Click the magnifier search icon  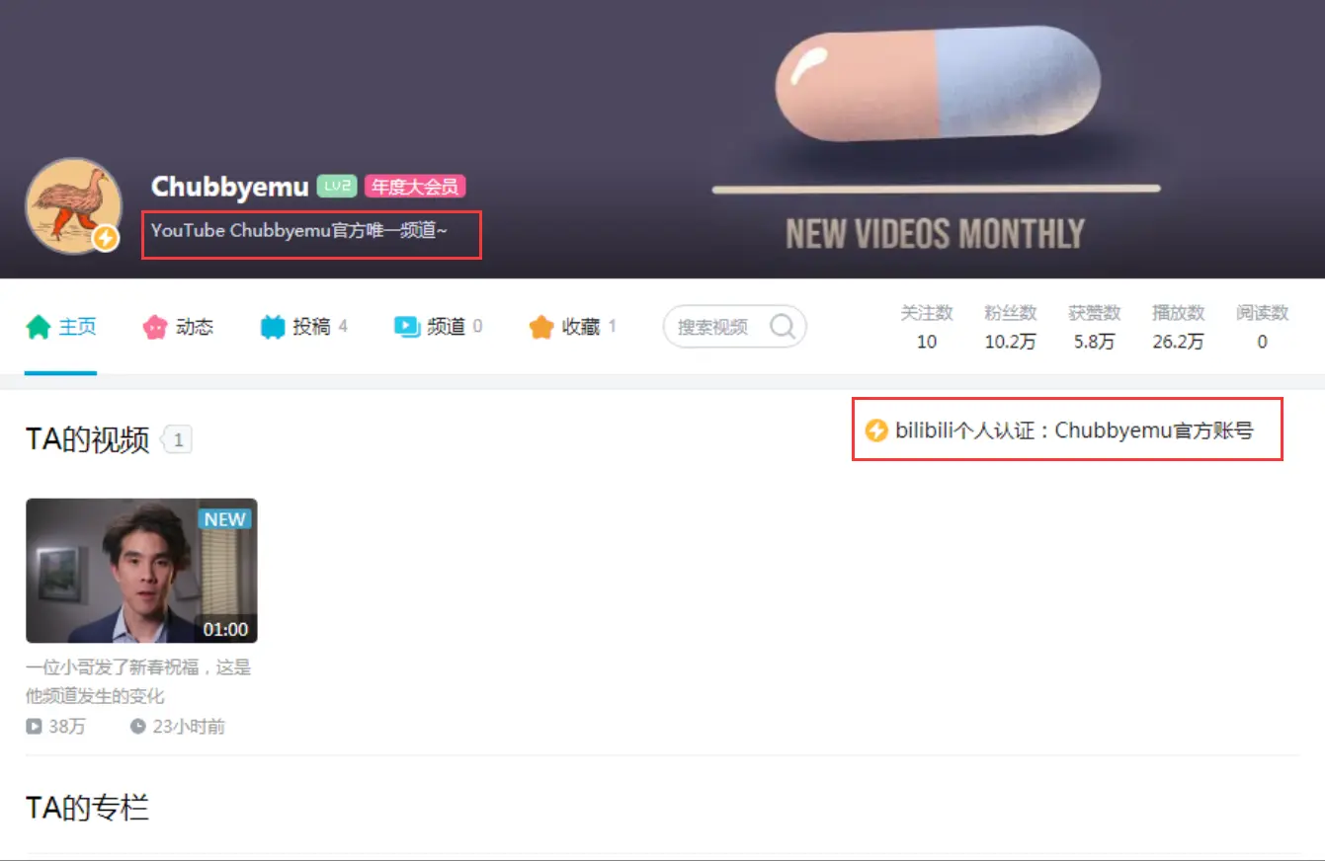[782, 326]
